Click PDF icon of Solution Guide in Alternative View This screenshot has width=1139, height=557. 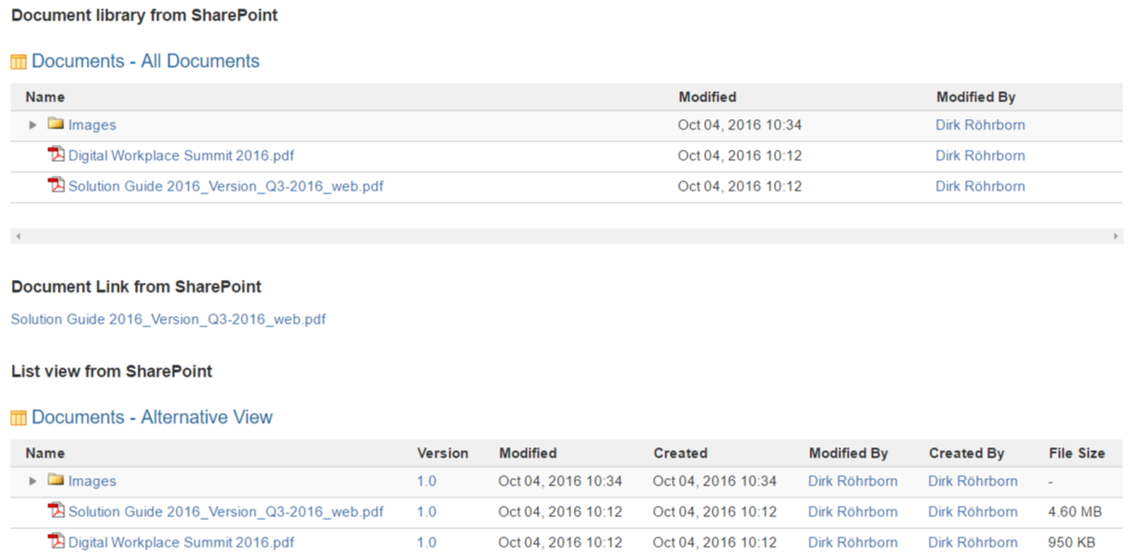click(56, 511)
